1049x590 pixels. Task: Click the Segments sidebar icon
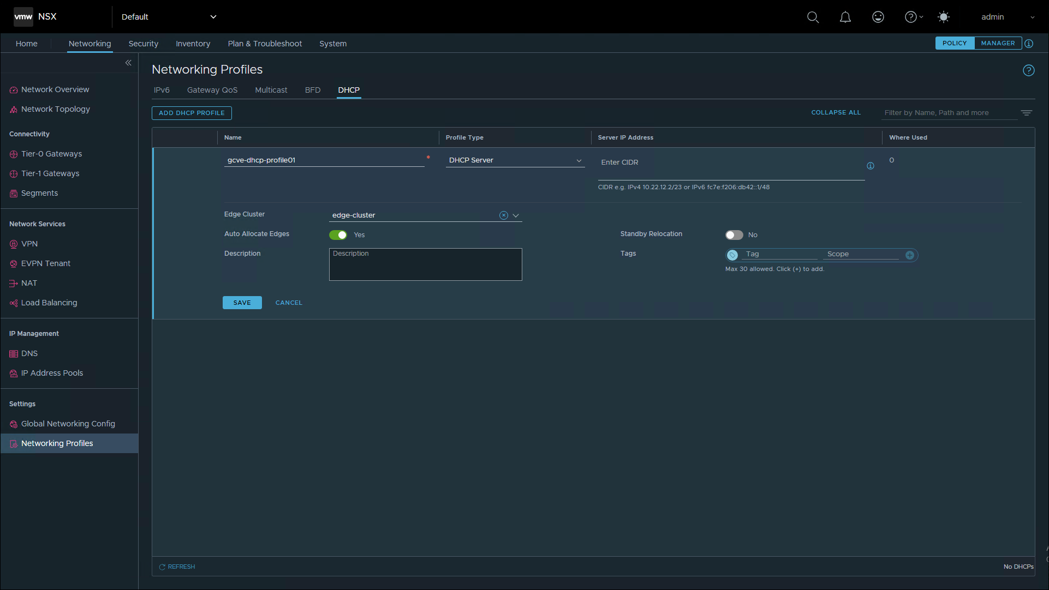pos(14,194)
